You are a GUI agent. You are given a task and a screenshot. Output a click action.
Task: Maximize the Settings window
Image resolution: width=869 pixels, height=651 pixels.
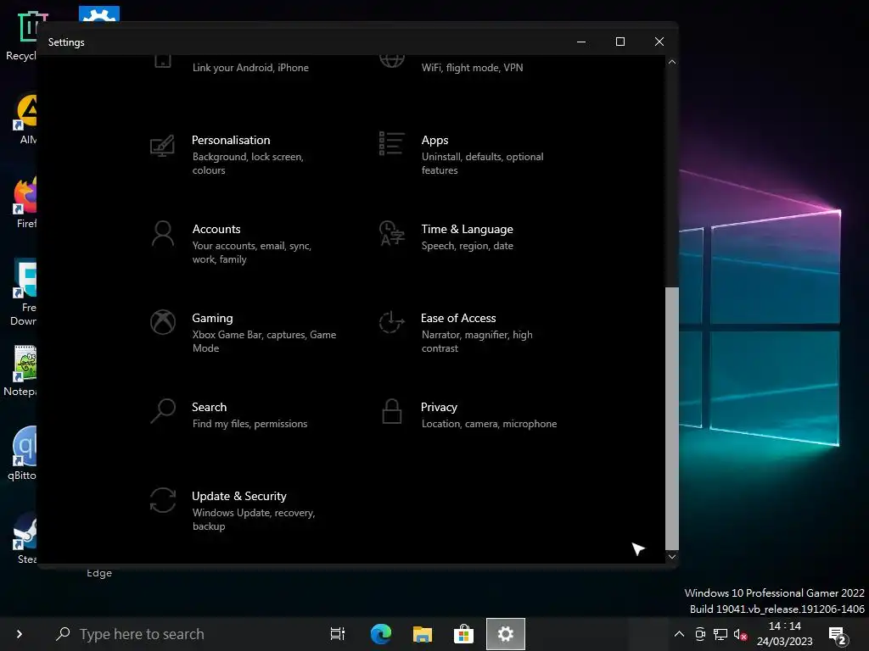click(x=620, y=42)
